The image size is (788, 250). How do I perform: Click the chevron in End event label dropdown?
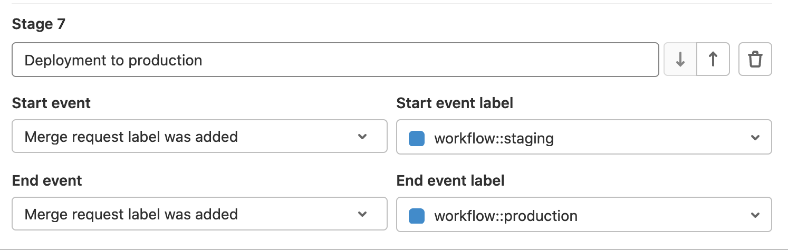click(x=755, y=215)
